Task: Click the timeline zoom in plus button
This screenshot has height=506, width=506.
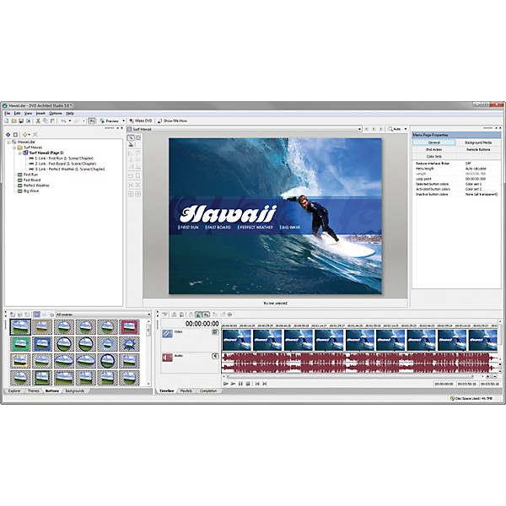Action: click(488, 377)
